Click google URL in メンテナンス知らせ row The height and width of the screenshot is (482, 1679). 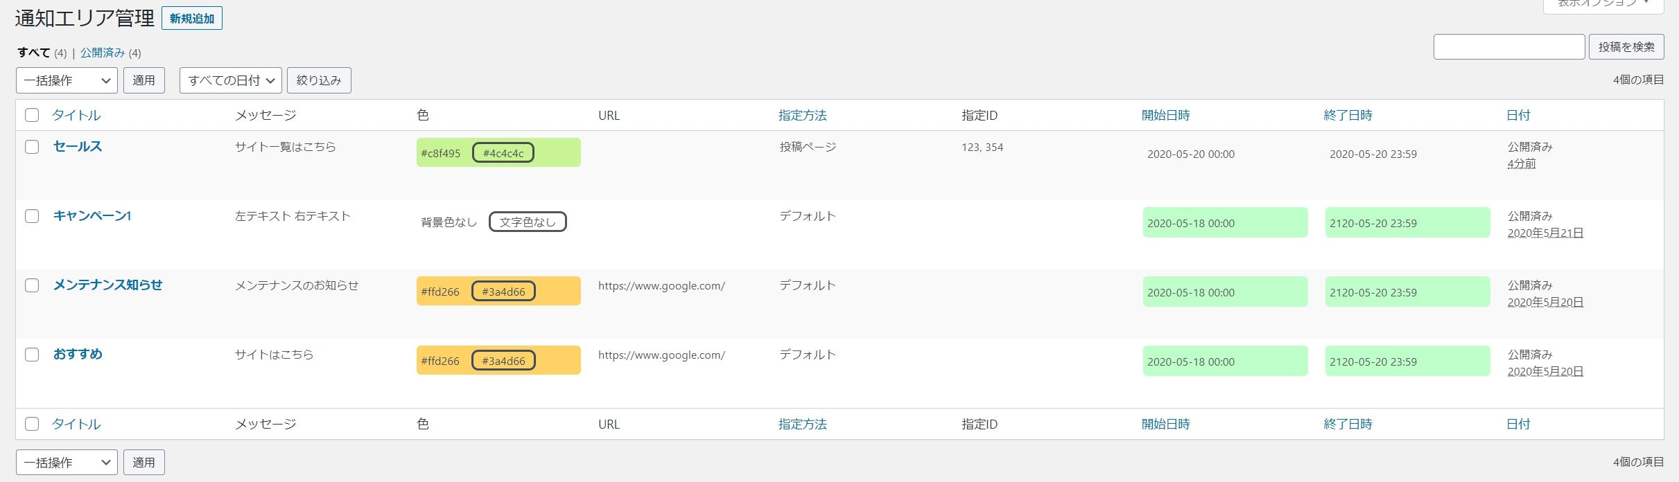pos(662,285)
